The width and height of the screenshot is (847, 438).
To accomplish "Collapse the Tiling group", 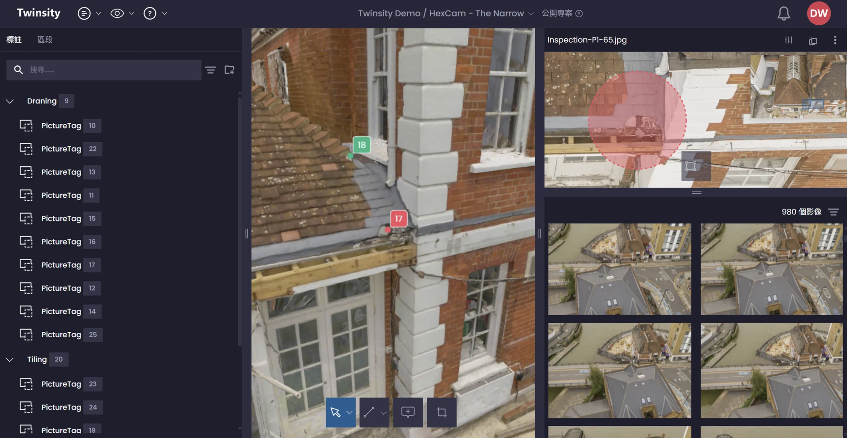I will (10, 359).
